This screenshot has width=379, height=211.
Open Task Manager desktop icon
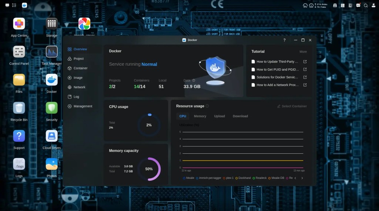[x=51, y=52]
